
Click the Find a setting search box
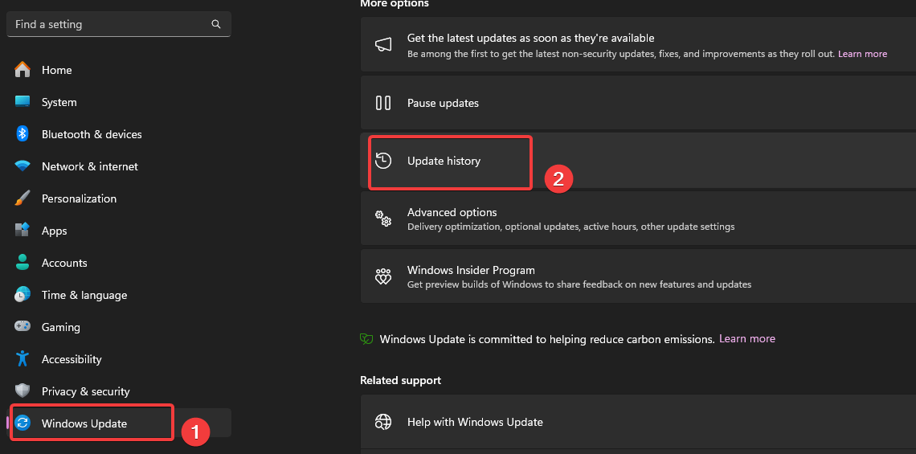point(108,24)
